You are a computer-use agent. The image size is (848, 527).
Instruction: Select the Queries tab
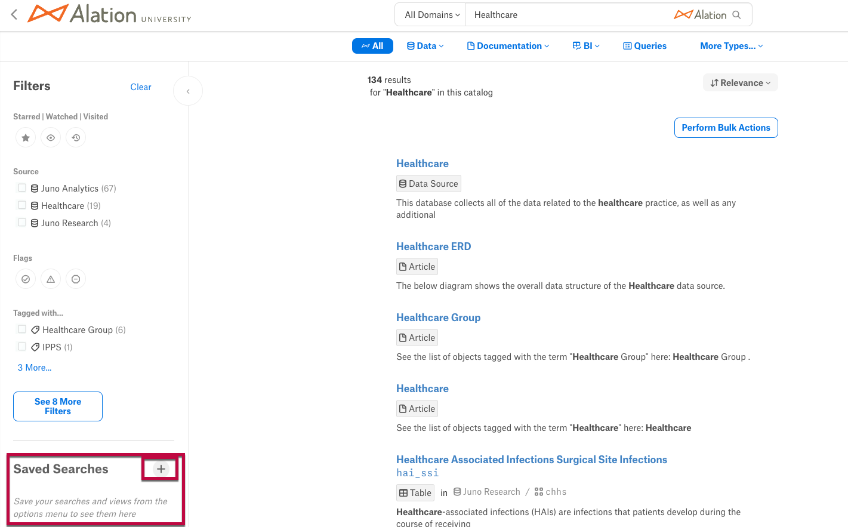[645, 46]
